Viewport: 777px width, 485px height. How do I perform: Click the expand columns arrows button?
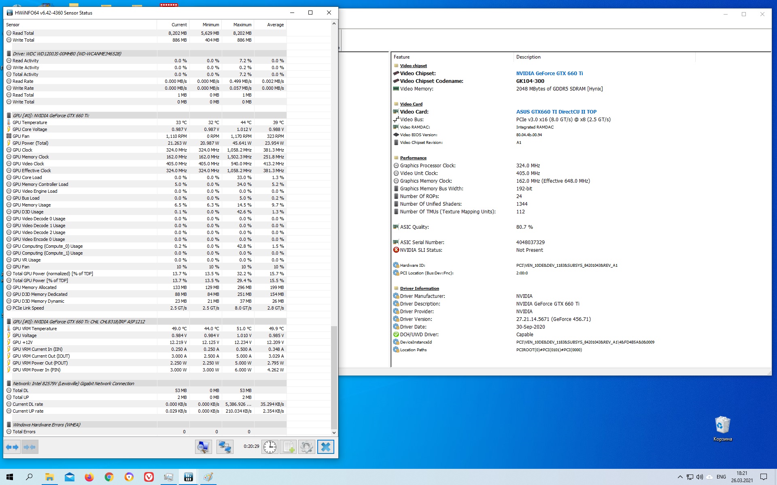click(x=12, y=447)
